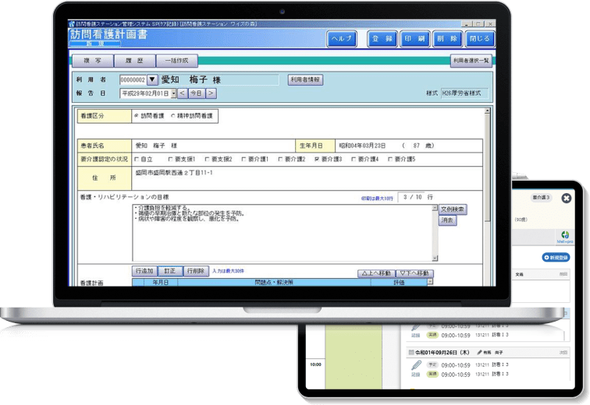
Task: Select the 訪問看護 radio button
Action: tap(137, 116)
